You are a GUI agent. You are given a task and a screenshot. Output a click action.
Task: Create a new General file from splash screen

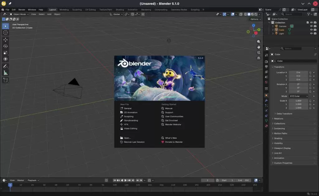tap(128, 108)
